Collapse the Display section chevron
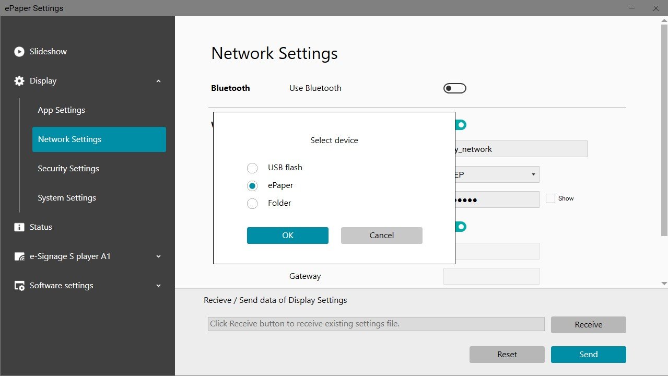 158,80
